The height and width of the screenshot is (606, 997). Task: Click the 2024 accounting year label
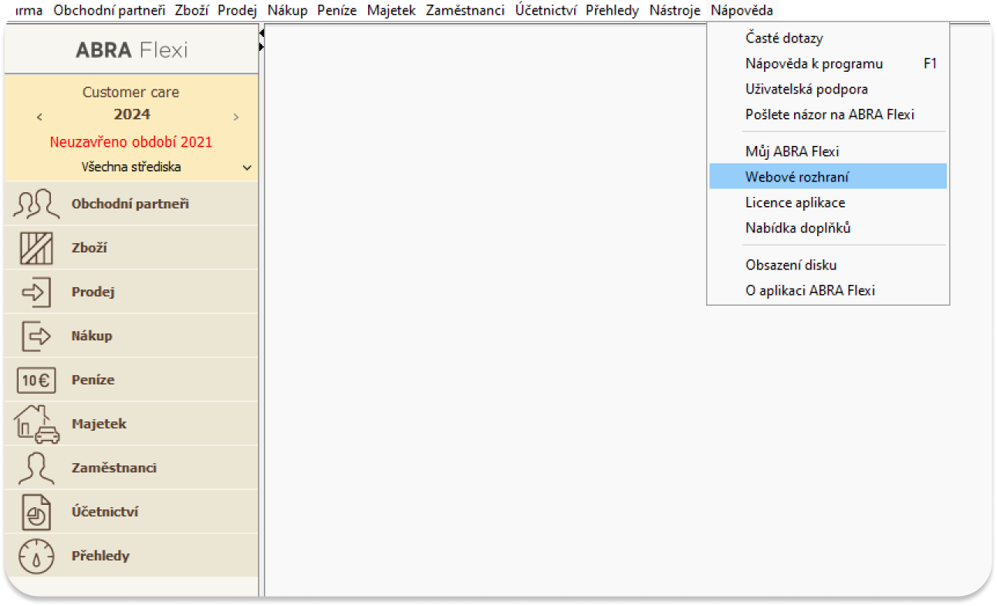(x=132, y=114)
